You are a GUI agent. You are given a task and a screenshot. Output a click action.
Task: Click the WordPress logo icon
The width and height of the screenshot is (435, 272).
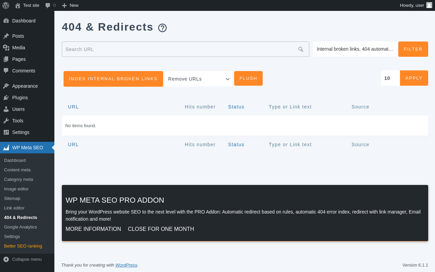tap(6, 5)
